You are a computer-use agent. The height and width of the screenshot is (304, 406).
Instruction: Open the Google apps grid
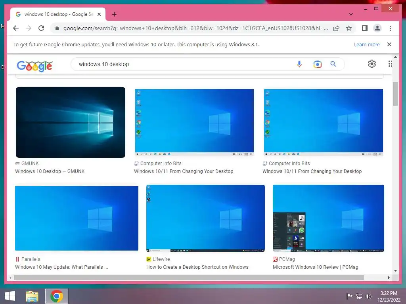coord(390,64)
